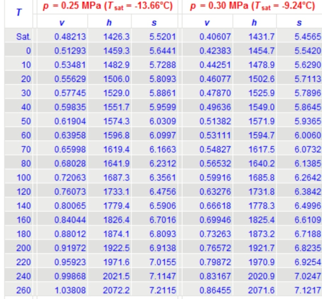
Task: Click the temperature 40 row label
Action: (x=26, y=107)
